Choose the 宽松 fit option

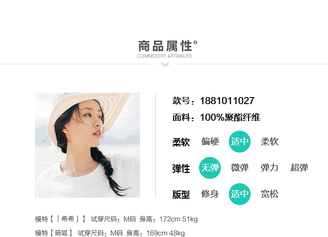tap(269, 194)
